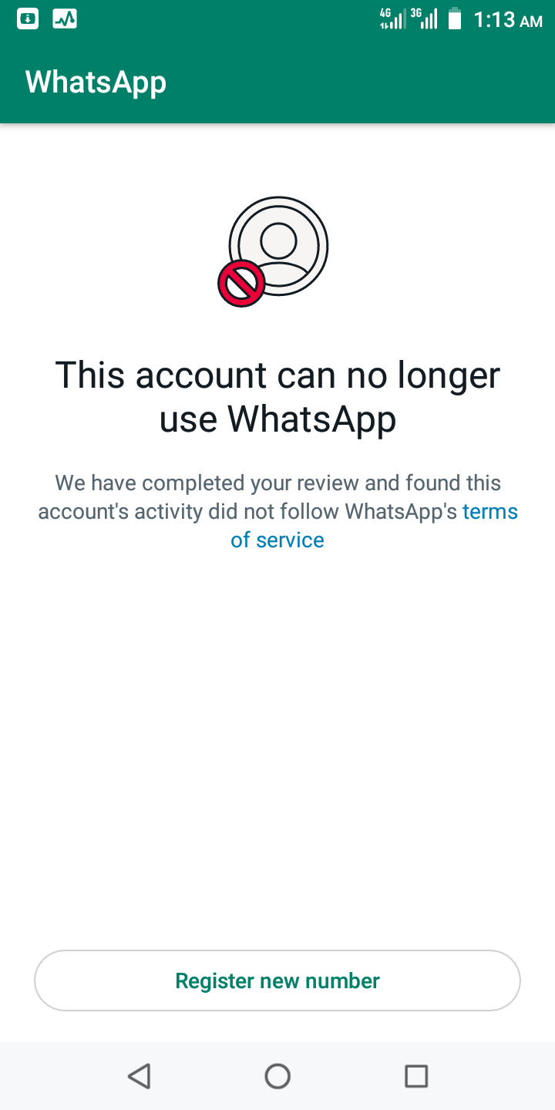This screenshot has height=1110, width=555.
Task: Click the Register new number button
Action: pos(277,980)
